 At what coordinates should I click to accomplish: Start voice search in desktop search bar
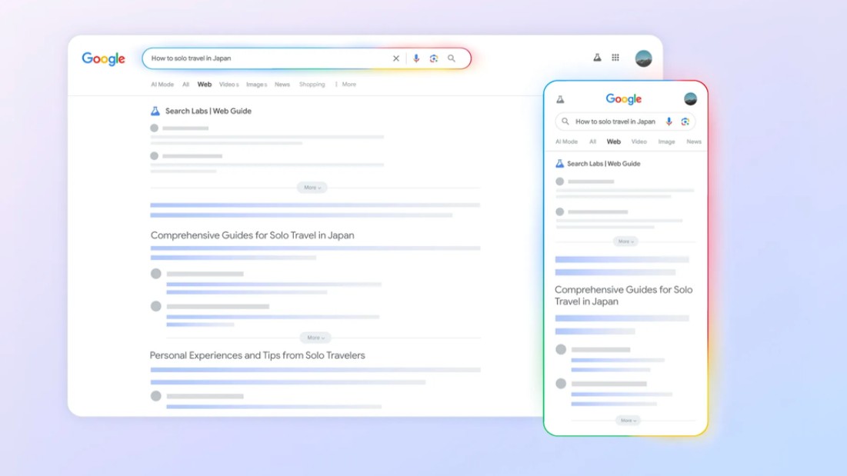click(416, 58)
